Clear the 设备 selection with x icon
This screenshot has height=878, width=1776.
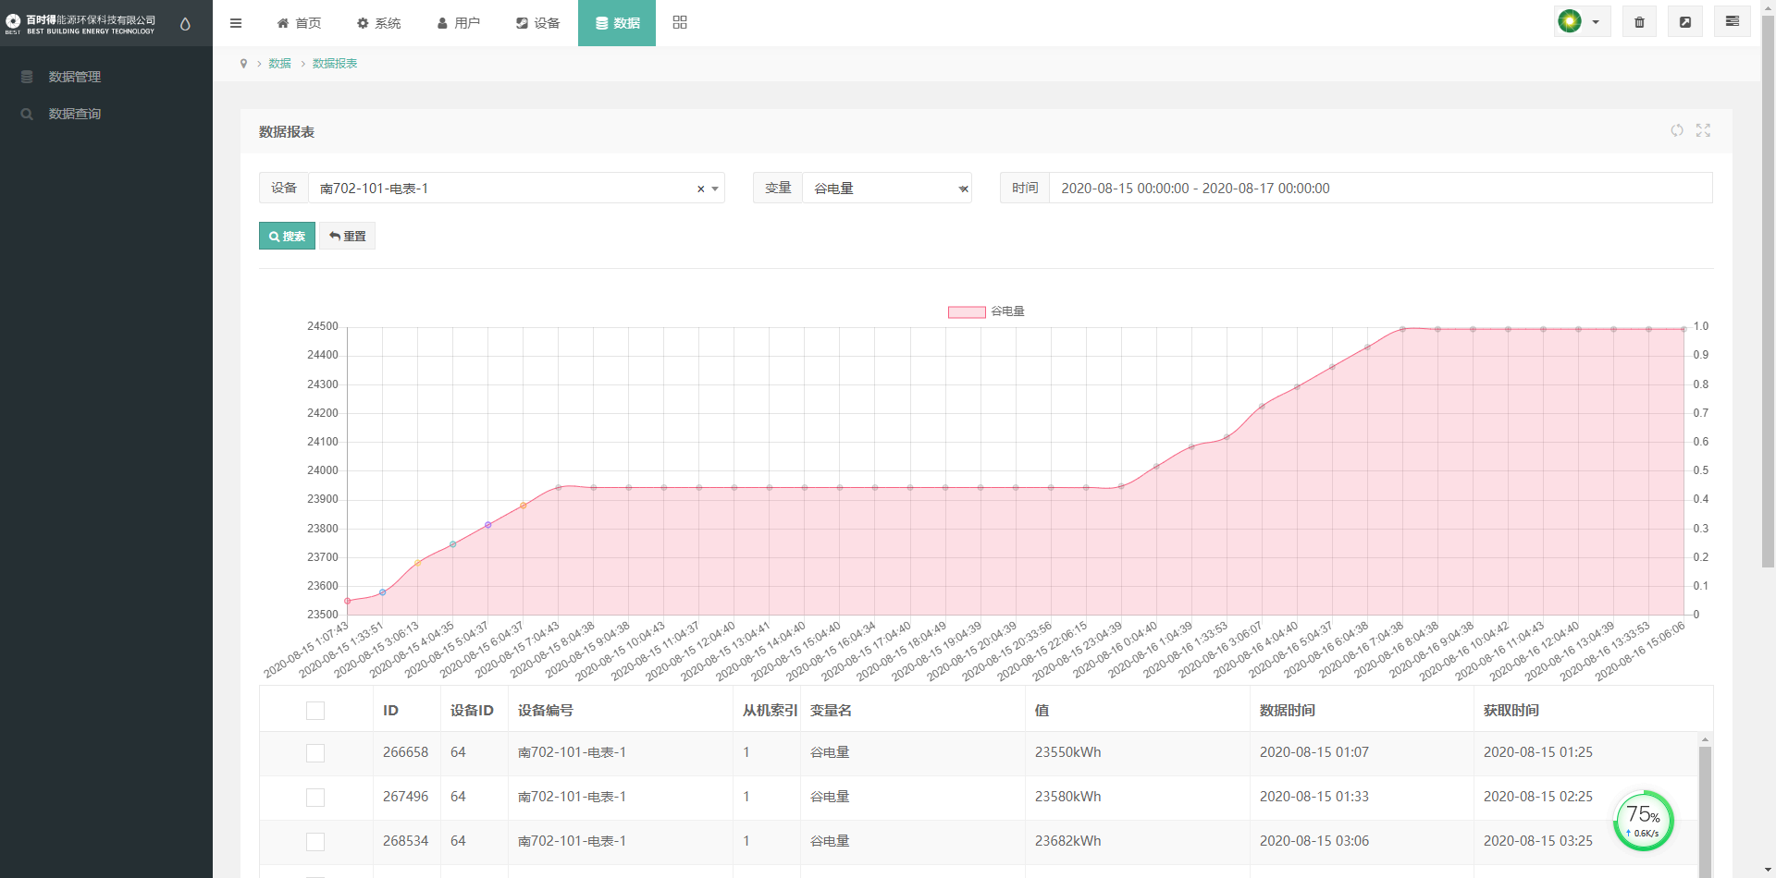tap(701, 189)
